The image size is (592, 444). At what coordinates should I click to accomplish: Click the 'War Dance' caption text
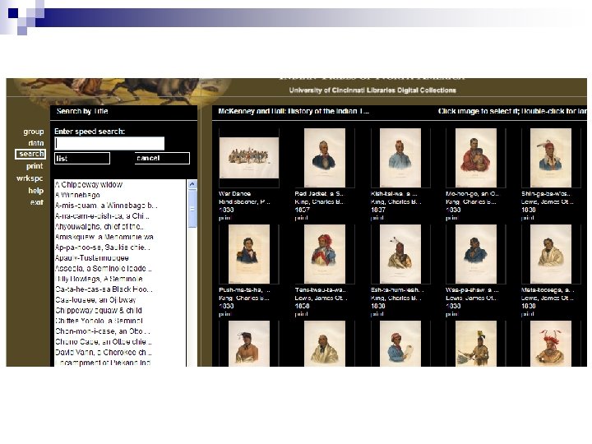tap(235, 194)
